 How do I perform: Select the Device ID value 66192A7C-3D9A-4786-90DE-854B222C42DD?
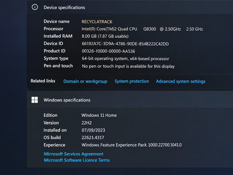pyautogui.click(x=125, y=44)
